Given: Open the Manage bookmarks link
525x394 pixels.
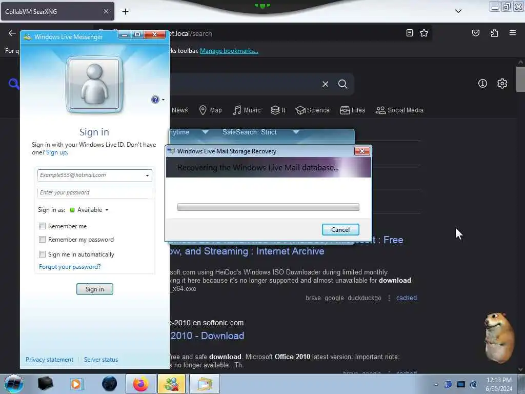Looking at the screenshot, I should click(x=229, y=51).
